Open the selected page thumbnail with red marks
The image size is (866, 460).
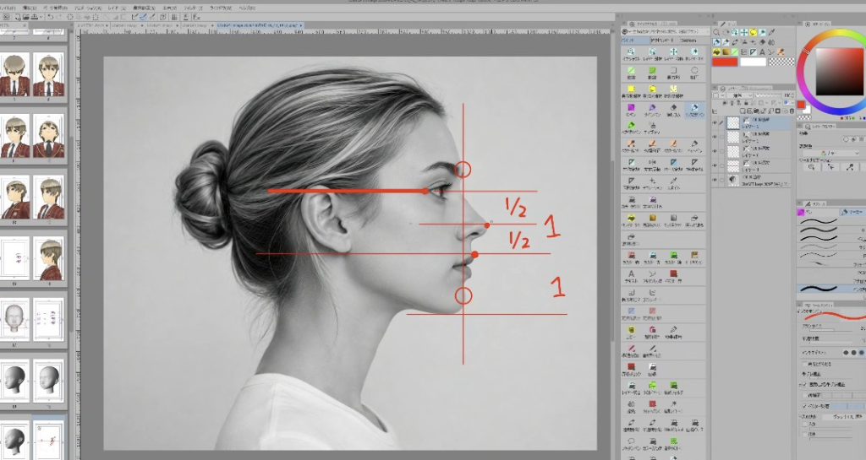pyautogui.click(x=48, y=440)
